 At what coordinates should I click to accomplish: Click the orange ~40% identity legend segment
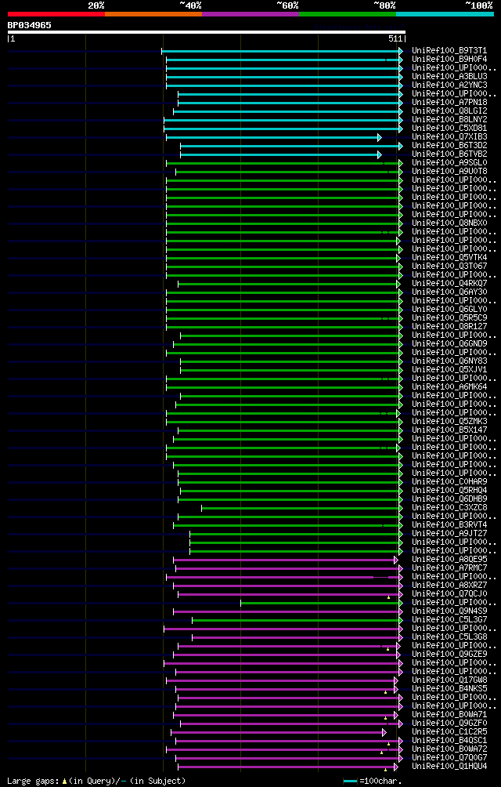click(153, 14)
